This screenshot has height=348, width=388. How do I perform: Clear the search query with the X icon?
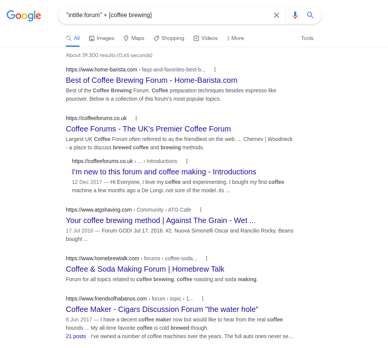(277, 15)
